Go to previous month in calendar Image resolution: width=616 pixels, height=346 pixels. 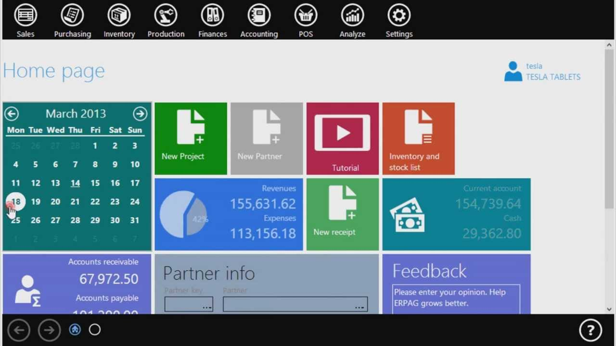[12, 114]
